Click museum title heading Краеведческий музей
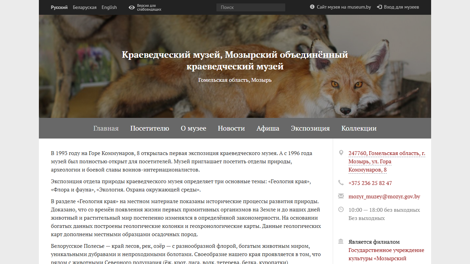Image resolution: width=470 pixels, height=264 pixels. tap(235, 60)
